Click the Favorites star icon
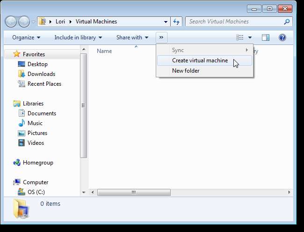Viewport: 304px width, 232px height. pos(17,54)
